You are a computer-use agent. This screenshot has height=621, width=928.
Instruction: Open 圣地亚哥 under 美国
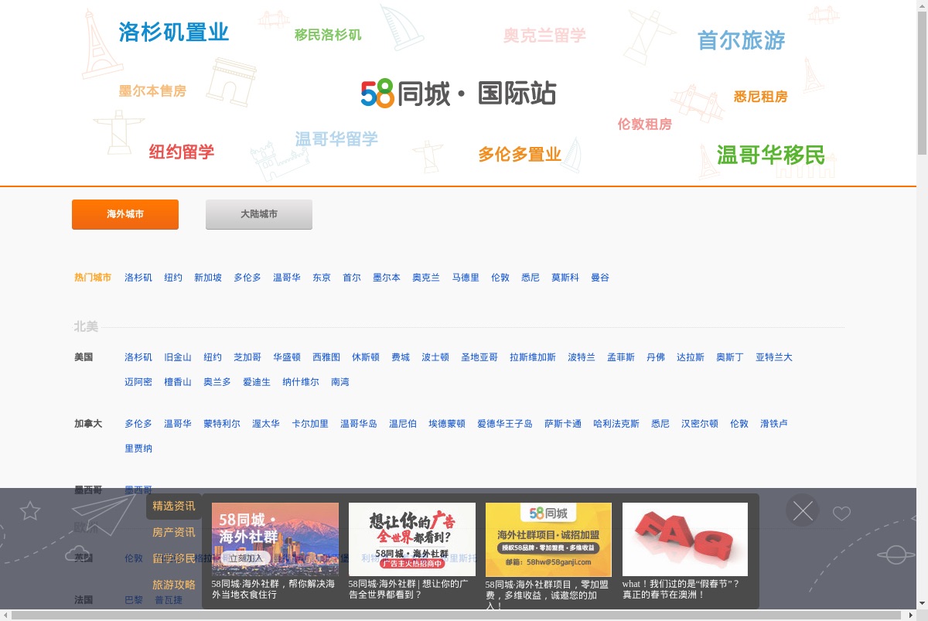pos(479,357)
